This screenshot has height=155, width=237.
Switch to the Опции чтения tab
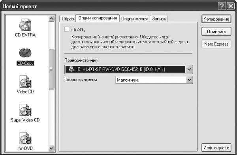(134, 19)
